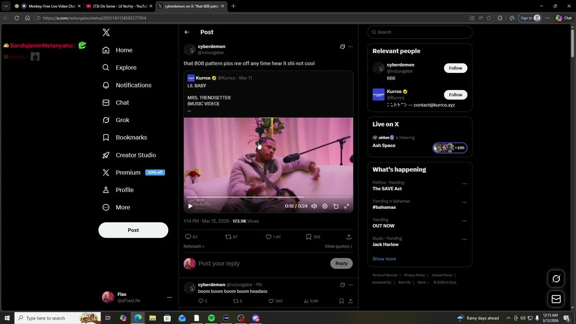
Task: Switch the video to fullscreen
Action: [346, 206]
